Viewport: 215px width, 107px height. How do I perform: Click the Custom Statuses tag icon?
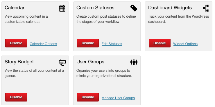click(x=134, y=8)
